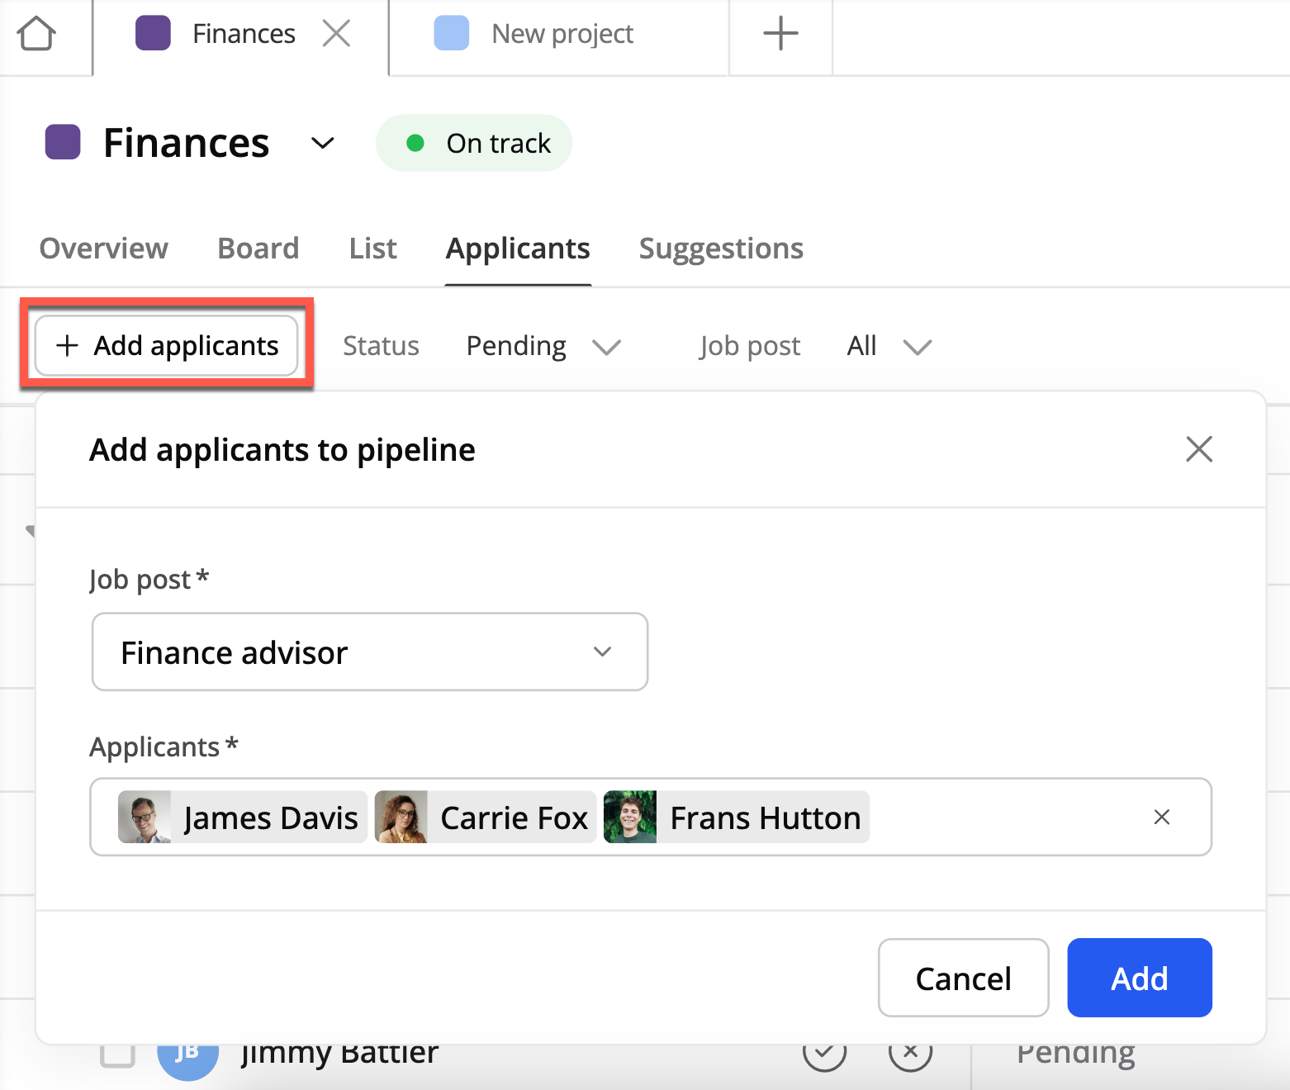Reject Jimmy Battier with the x icon
Viewport: 1290px width, 1090px height.
click(910, 1054)
